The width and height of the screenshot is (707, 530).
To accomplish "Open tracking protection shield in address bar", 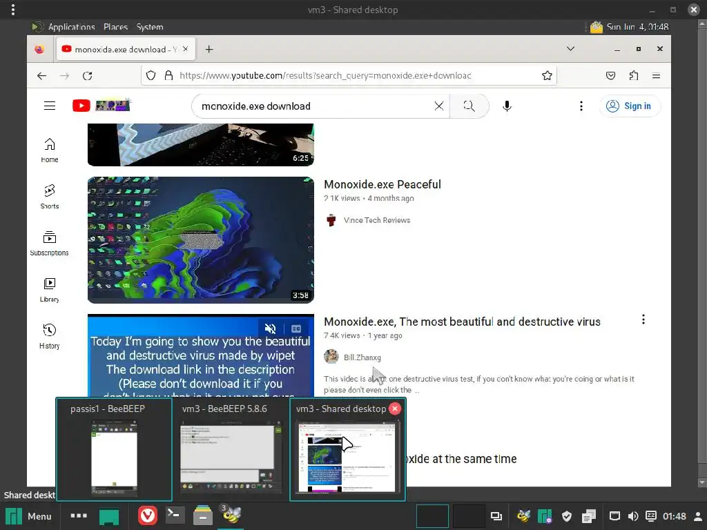I will 151,76.
